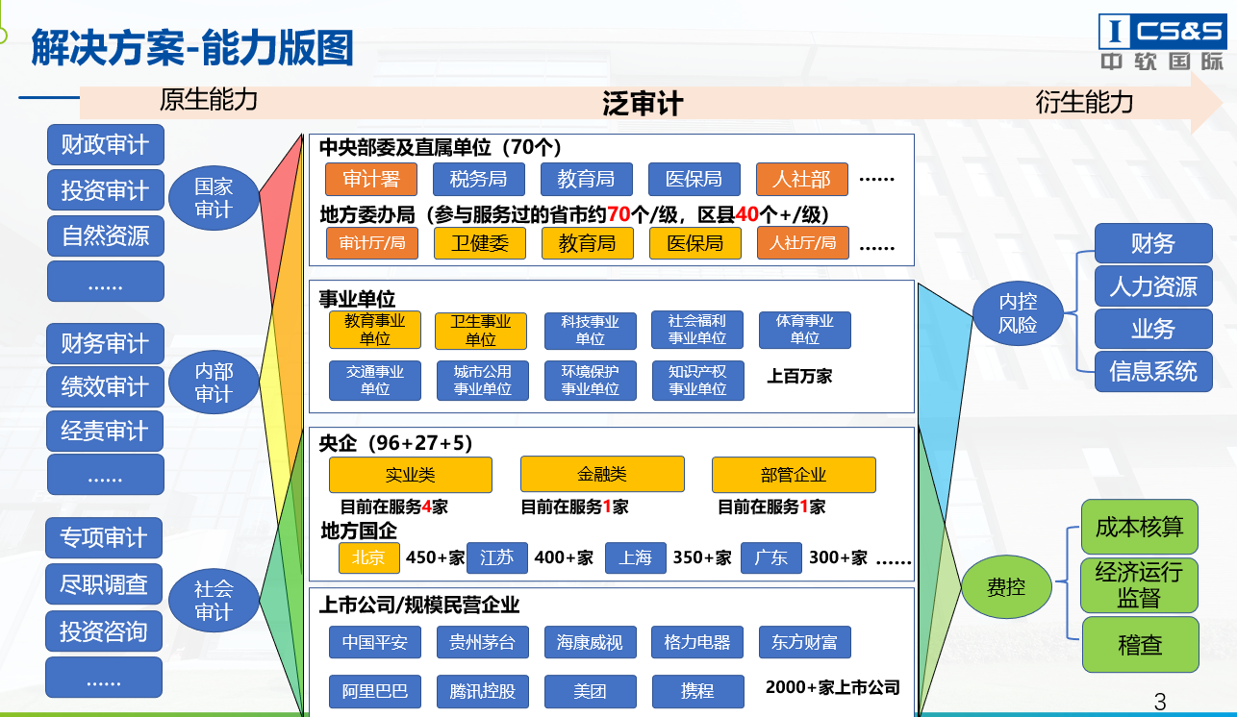The image size is (1237, 717).
Task: Select the 投资审计 box
Action: 106,190
